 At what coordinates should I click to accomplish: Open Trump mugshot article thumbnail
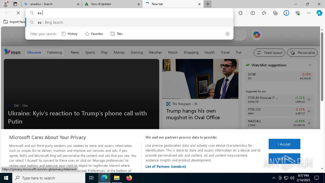coord(200,79)
